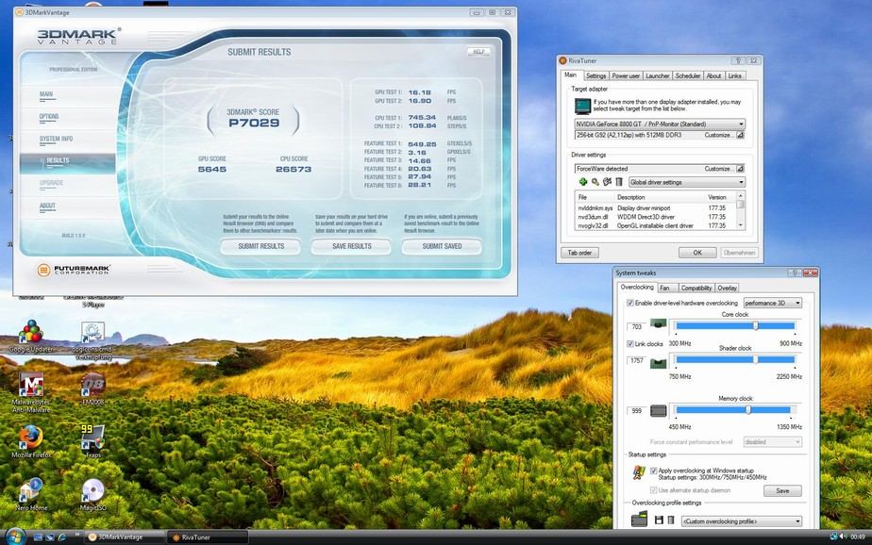Open the Windows Start orb
The height and width of the screenshot is (545, 872).
[14, 537]
